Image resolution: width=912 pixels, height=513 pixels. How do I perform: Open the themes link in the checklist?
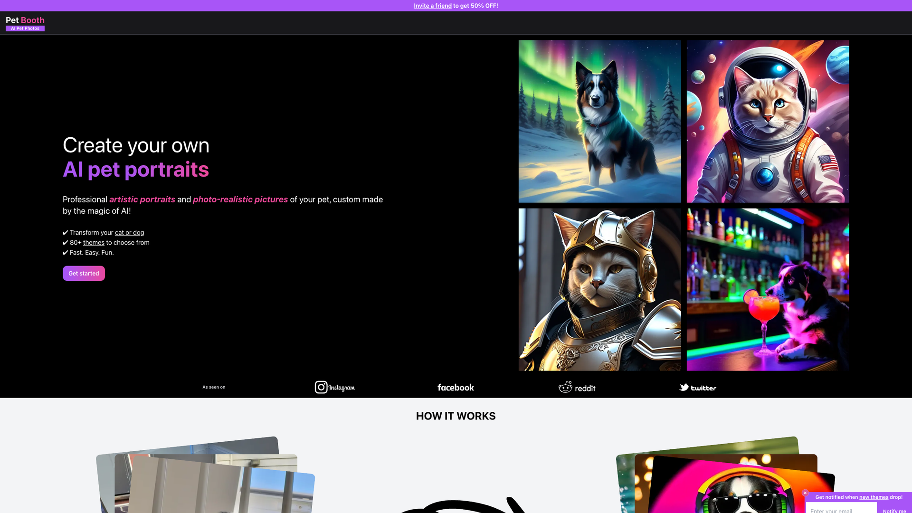[x=93, y=242]
